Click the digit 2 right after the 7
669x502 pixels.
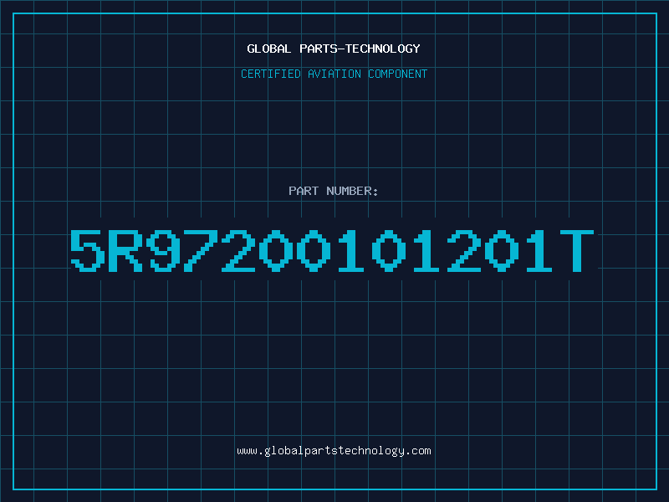(x=238, y=250)
